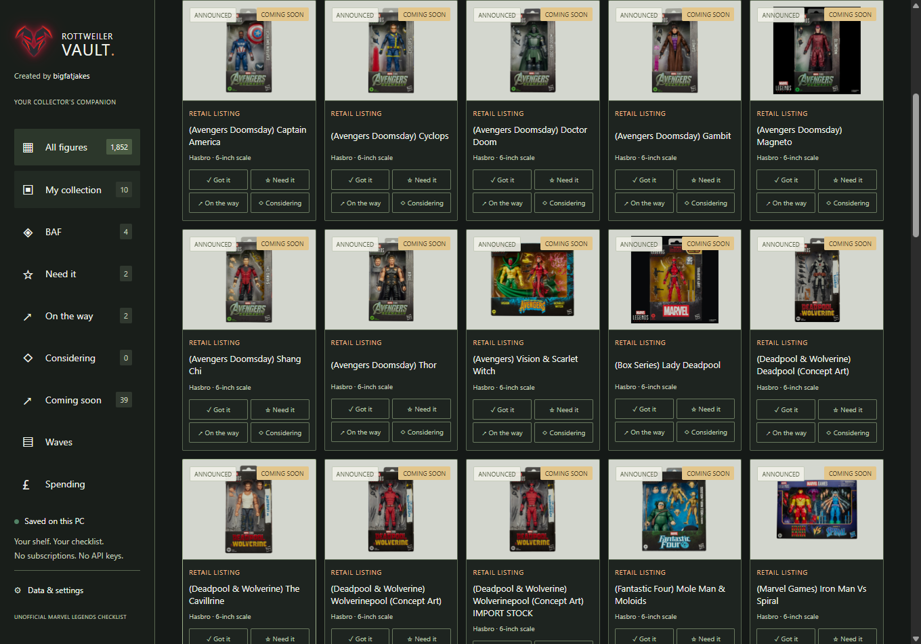Click the Rottweiler Vault logo icon
The width and height of the screenshot is (921, 644).
coord(34,41)
